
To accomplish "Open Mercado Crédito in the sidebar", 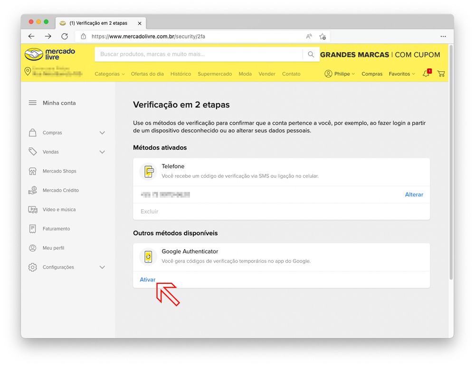I will click(60, 190).
